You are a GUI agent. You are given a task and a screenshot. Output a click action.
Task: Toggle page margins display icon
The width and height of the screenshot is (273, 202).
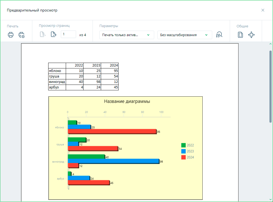(240, 35)
